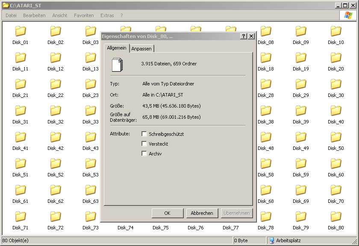The width and height of the screenshot is (359, 246).
Task: Confirm the dialog with OK
Action: pos(168,213)
